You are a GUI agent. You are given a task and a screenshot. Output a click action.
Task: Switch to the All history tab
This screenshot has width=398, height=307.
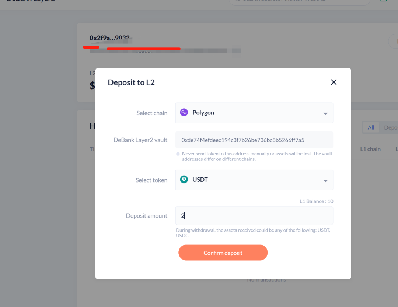(x=371, y=127)
